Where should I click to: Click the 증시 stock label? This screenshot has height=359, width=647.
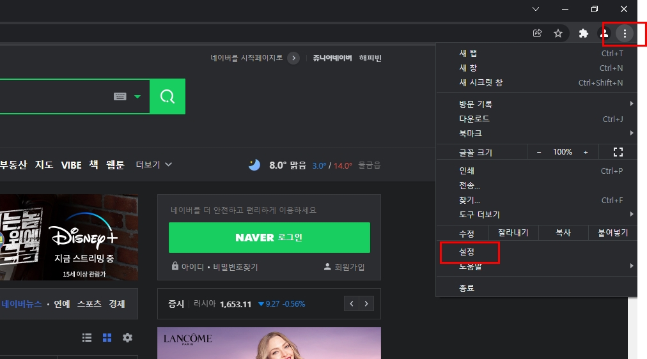click(176, 304)
